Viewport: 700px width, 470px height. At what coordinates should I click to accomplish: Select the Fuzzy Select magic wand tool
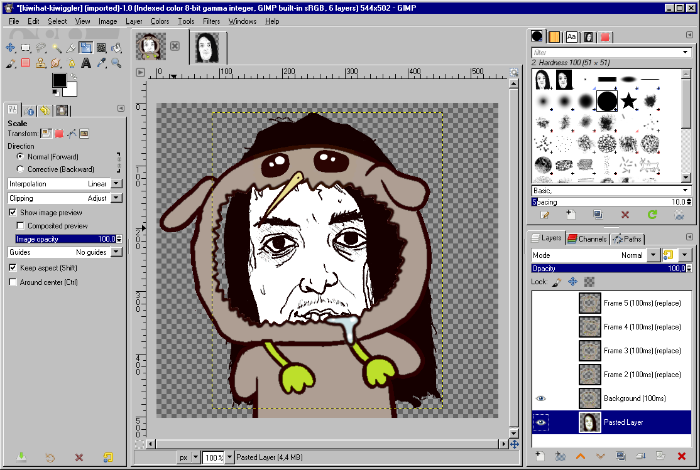tap(56, 48)
